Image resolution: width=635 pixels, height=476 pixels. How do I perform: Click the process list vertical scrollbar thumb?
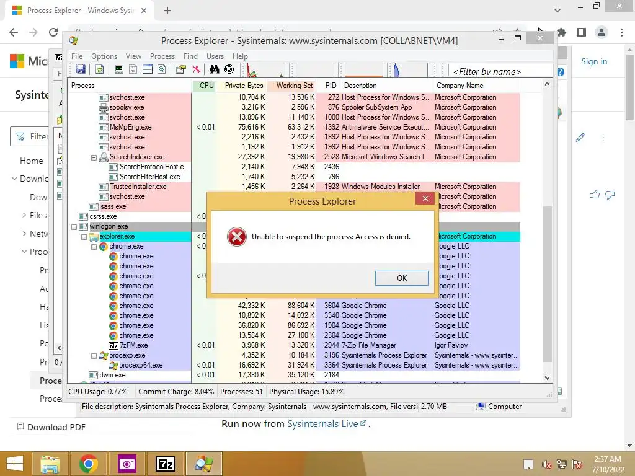pyautogui.click(x=547, y=283)
